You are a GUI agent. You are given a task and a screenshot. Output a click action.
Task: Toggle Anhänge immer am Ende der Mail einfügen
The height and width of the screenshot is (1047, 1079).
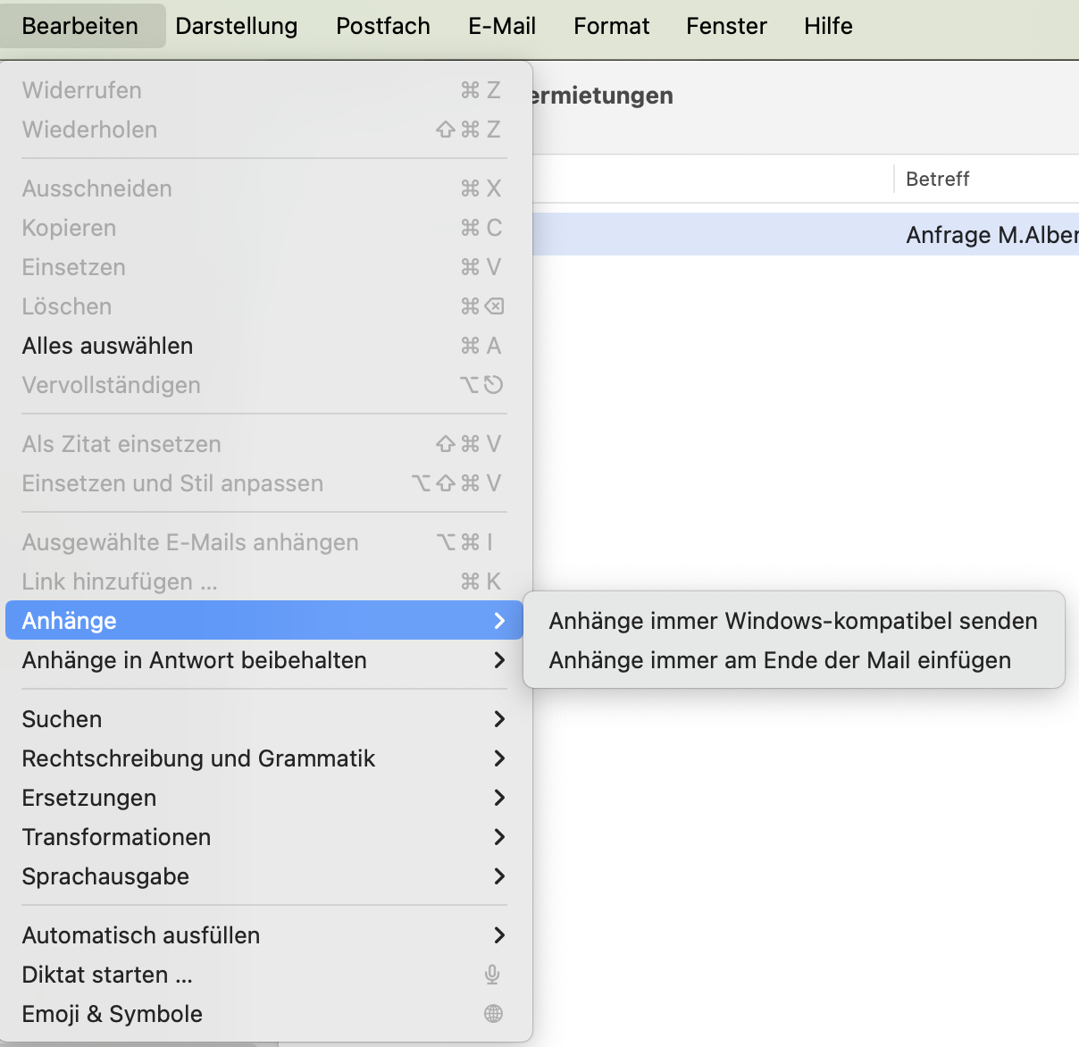[x=780, y=660]
